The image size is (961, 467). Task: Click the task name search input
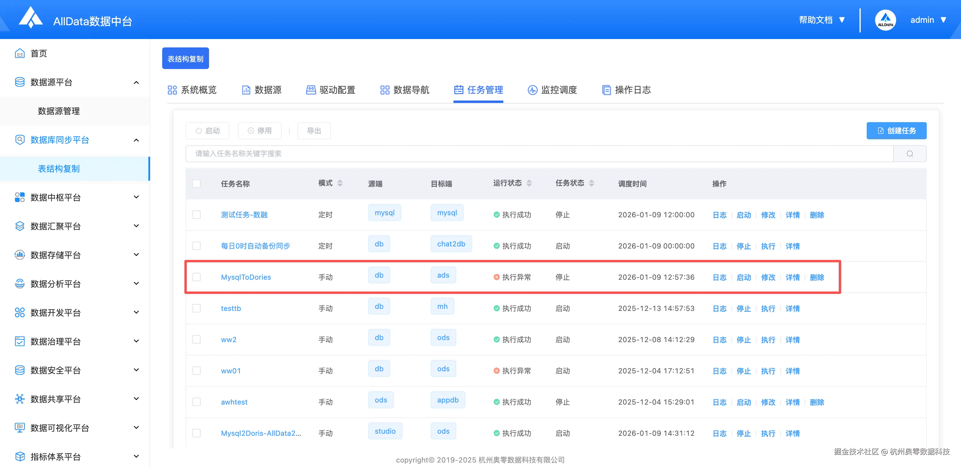pos(539,154)
